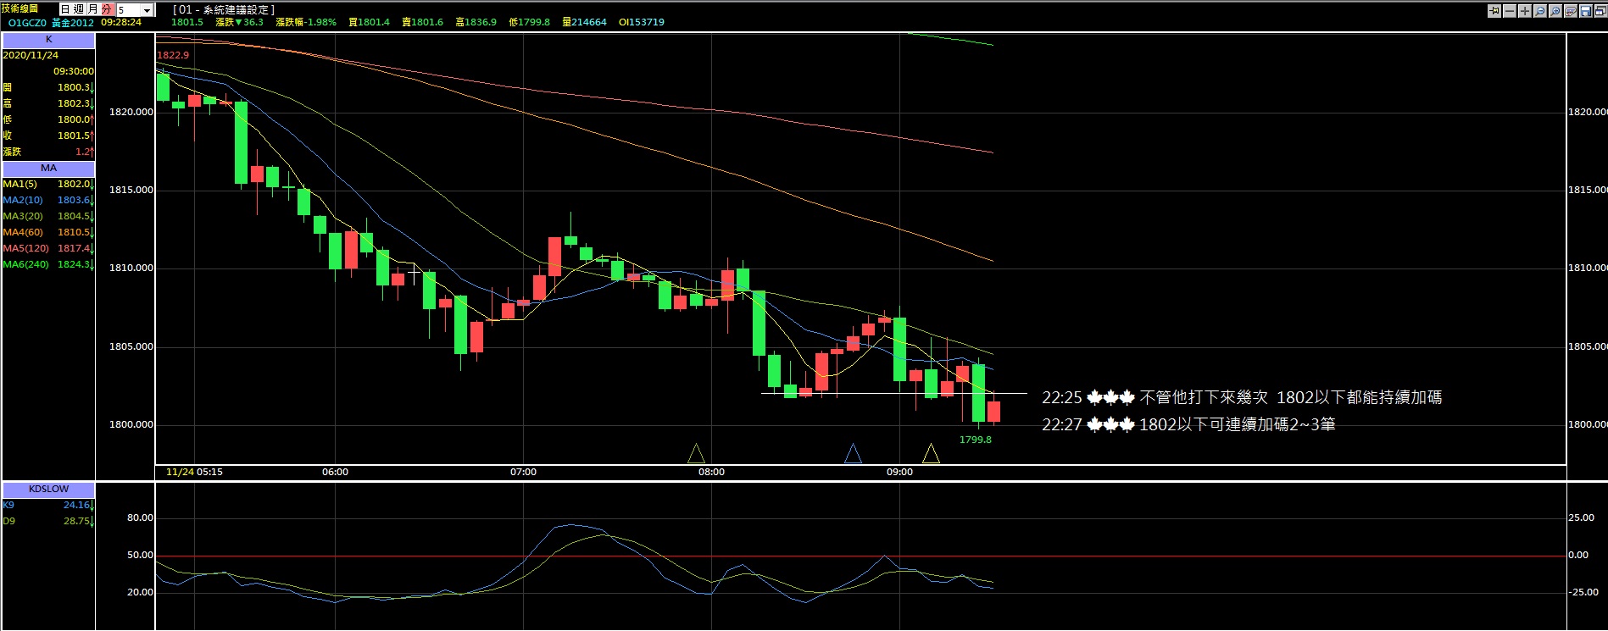Click the magnifier zoom-in icon
Image resolution: width=1608 pixels, height=631 pixels.
1555,11
